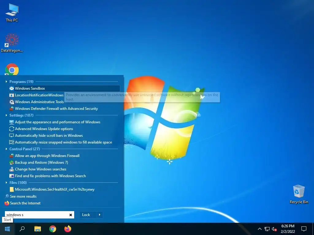Click the LocationNotificationWindows icon
314x235 pixels.
tap(12, 95)
